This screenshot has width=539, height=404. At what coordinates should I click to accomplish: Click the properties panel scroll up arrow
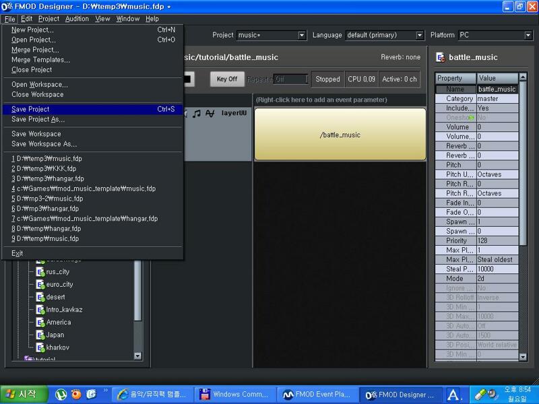[x=523, y=77]
